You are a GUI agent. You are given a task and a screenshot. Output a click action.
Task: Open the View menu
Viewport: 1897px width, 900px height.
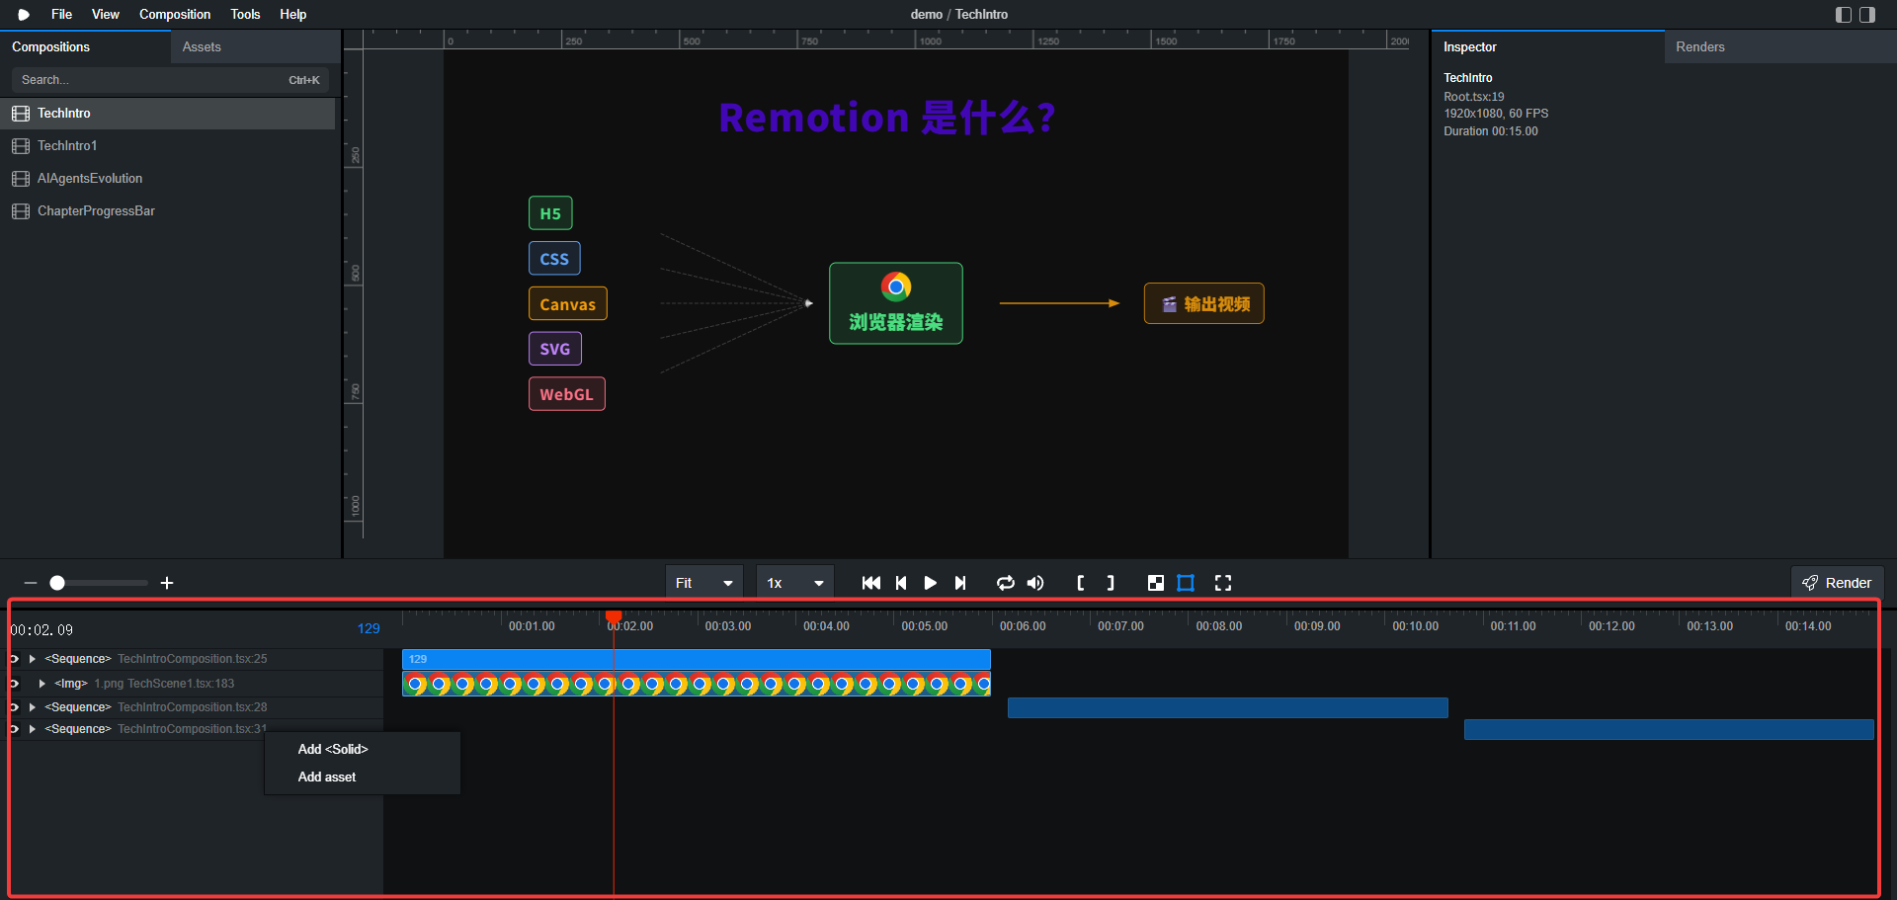tap(106, 15)
